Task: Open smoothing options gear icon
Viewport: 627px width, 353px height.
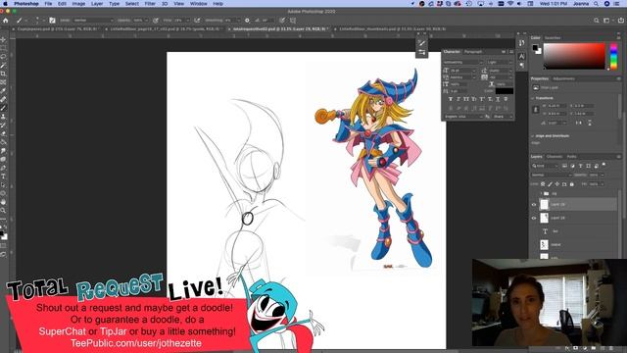Action: 247,20
